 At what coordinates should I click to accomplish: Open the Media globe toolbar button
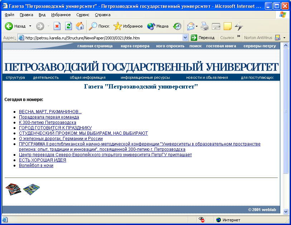[158, 26]
